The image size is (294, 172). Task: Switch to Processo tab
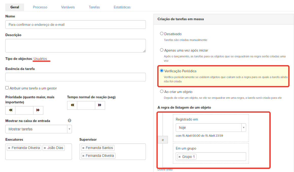click(x=40, y=7)
